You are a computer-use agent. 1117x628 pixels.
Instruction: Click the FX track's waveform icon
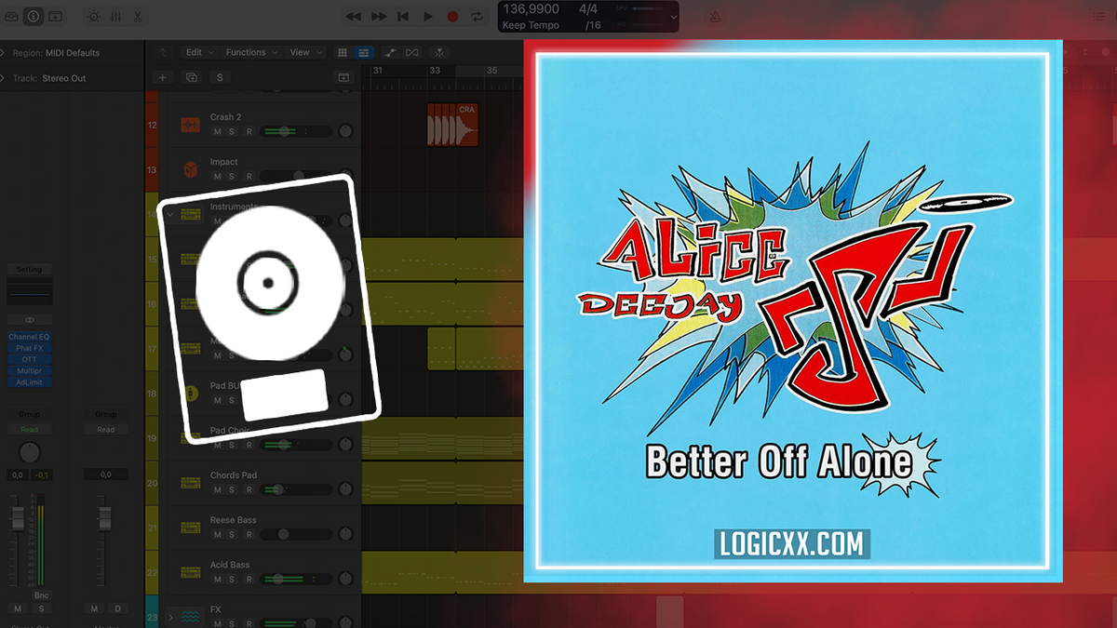click(x=190, y=616)
